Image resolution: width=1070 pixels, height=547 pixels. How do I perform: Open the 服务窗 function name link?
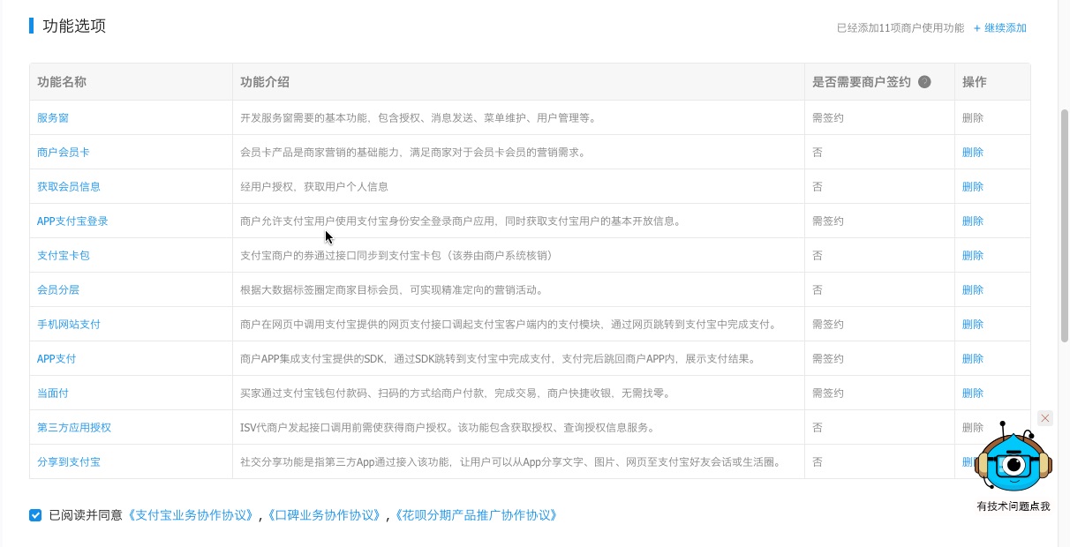click(x=52, y=118)
